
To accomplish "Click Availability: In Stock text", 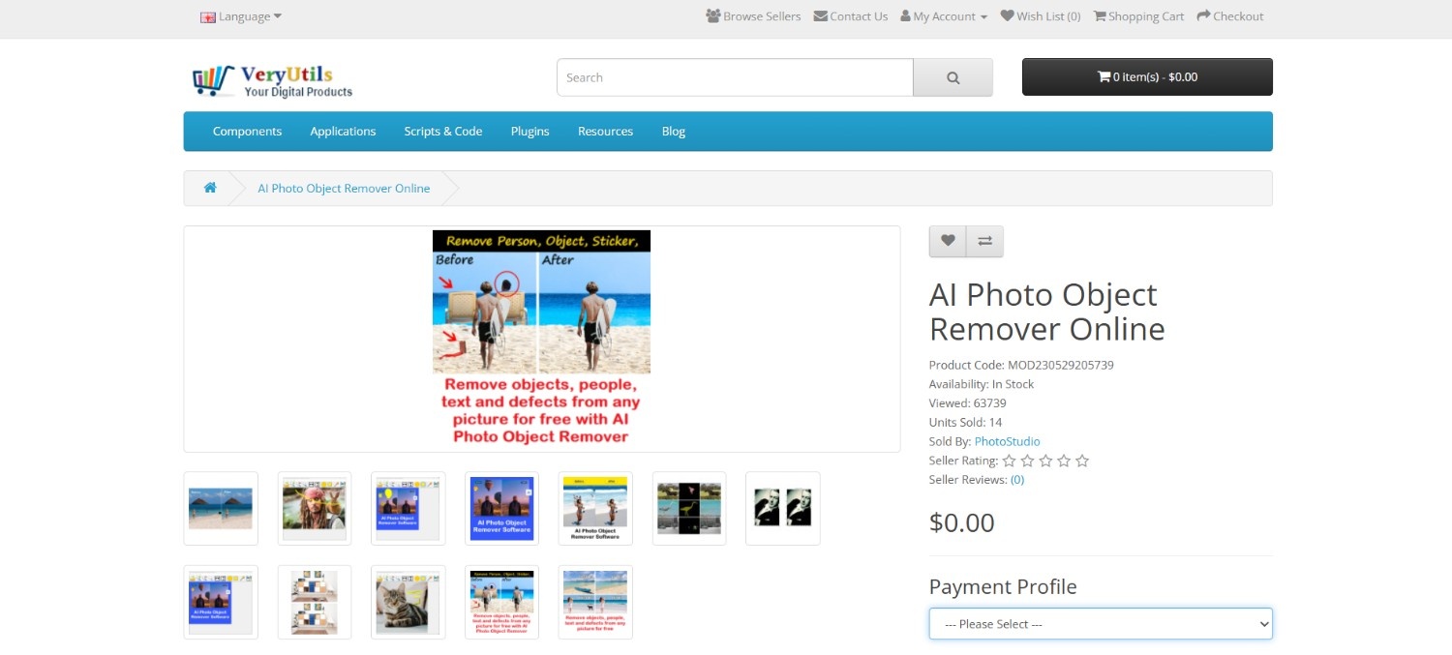I will (982, 384).
